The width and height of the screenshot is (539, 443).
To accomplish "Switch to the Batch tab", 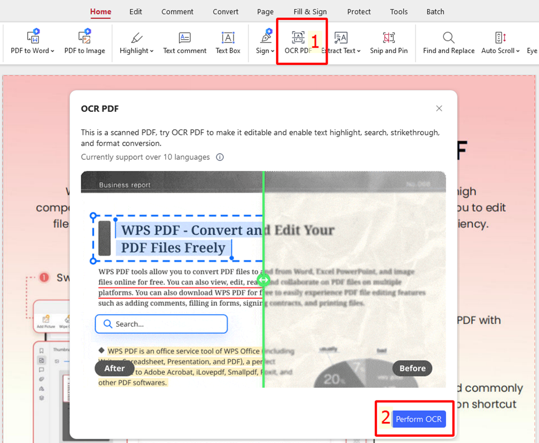I will coord(435,12).
